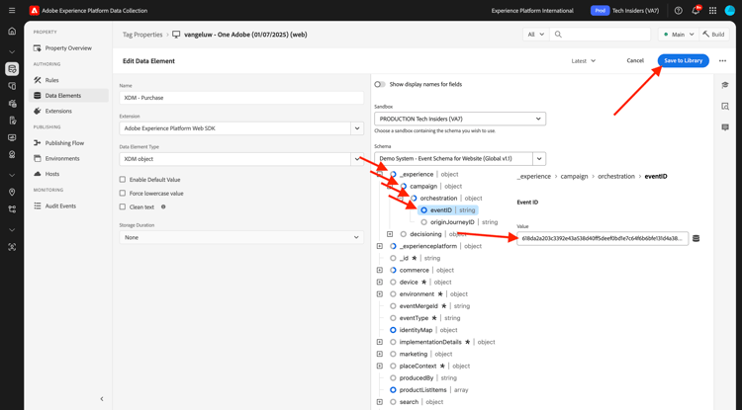This screenshot has width=742, height=410.
Task: Open the Sandbox dropdown
Action: click(x=460, y=119)
